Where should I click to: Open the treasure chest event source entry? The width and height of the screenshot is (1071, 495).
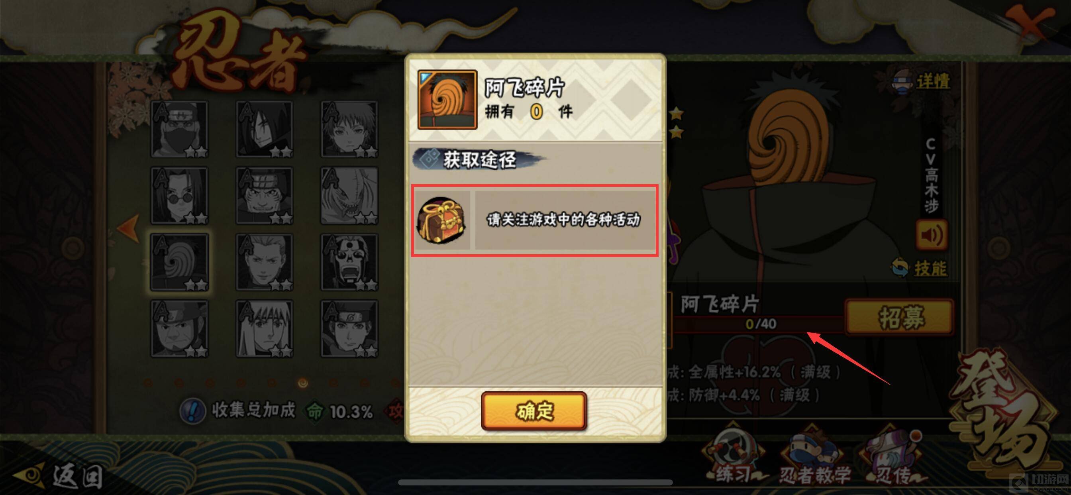(535, 220)
